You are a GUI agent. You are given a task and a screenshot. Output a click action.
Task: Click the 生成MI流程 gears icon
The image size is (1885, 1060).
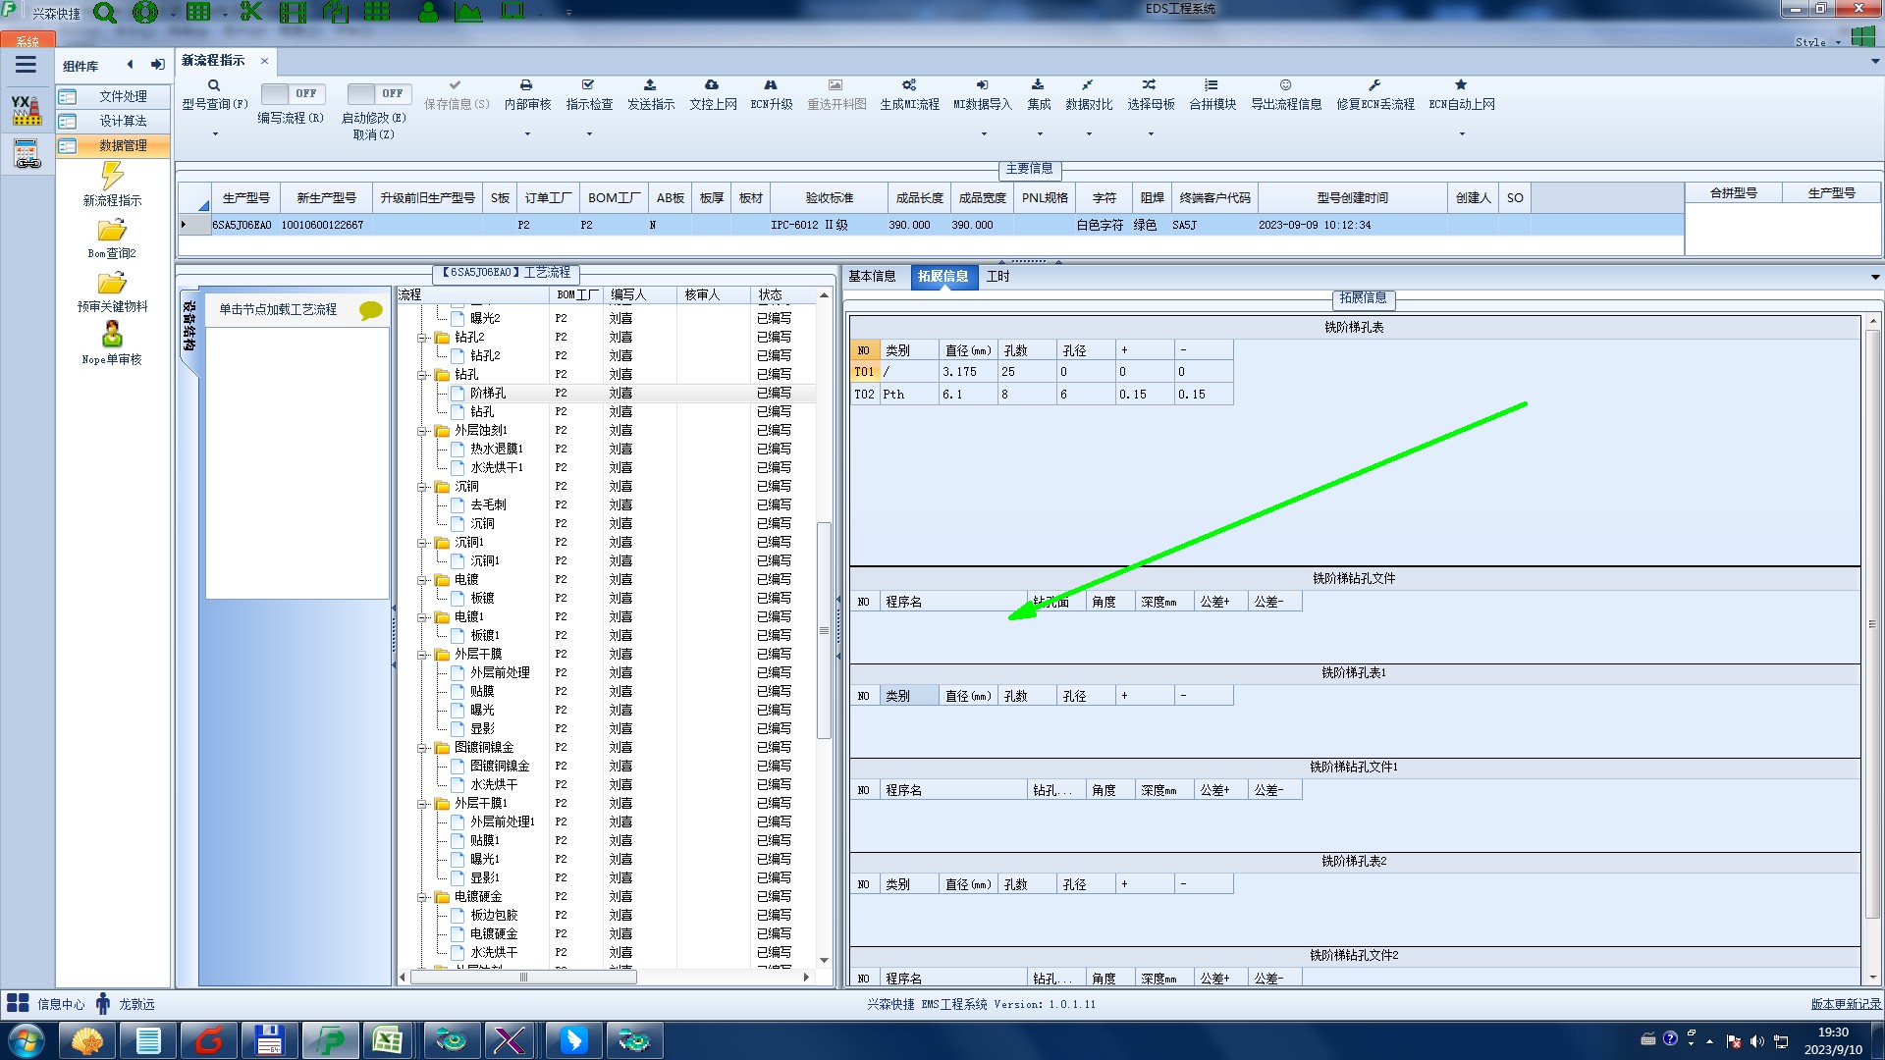tap(909, 85)
